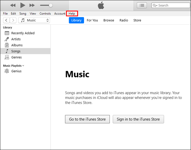Adjust the volume slider knob
Screen dimensions: 191x150
(51, 5)
